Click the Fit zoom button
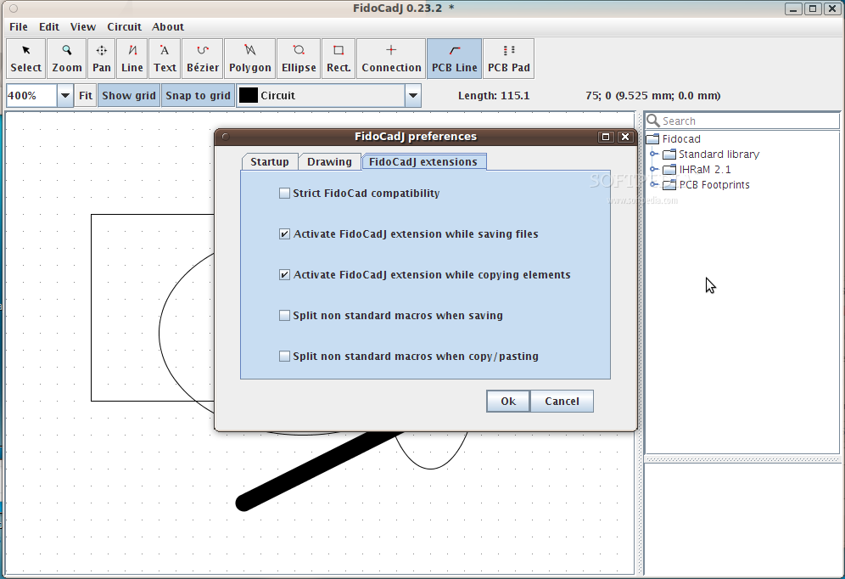Viewport: 845px width, 579px height. tap(86, 96)
